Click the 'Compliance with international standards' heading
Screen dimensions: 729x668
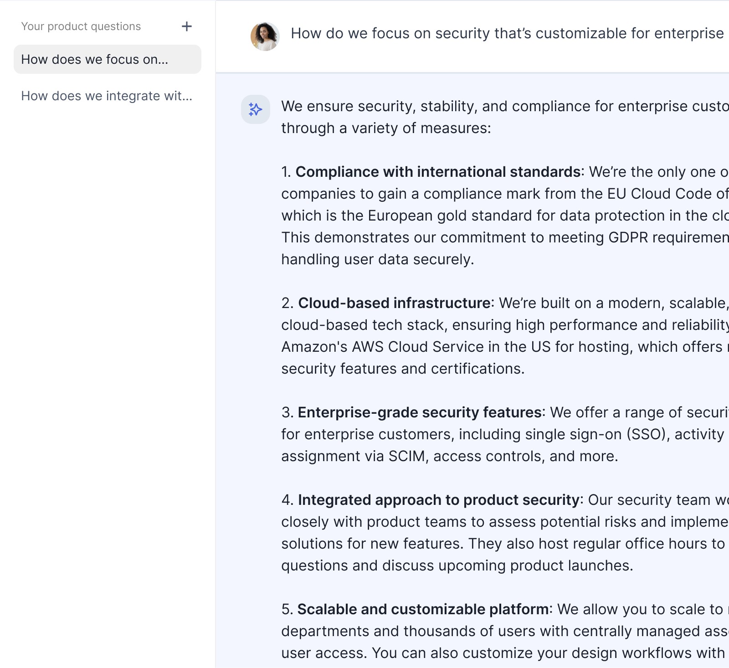coord(438,172)
